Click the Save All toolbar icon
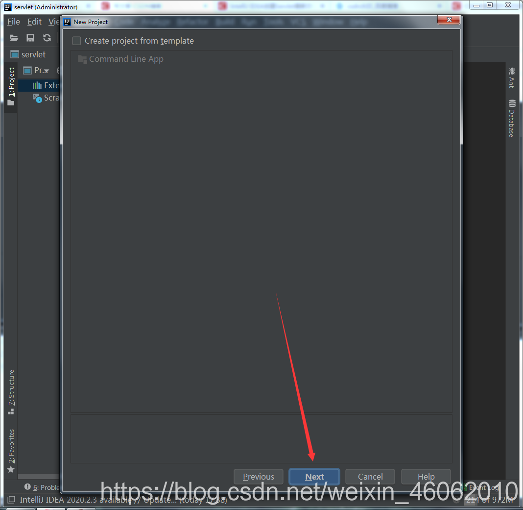 point(30,38)
